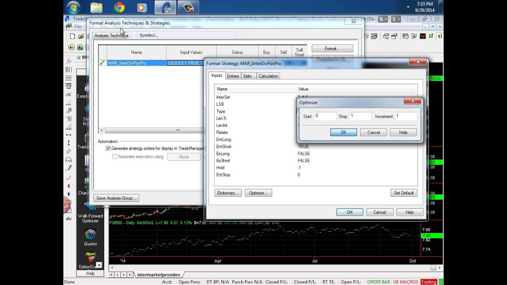Click the OE MACROS status item
The height and width of the screenshot is (285, 507).
point(405,282)
